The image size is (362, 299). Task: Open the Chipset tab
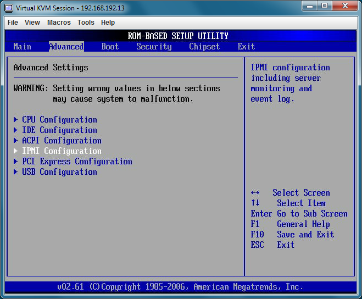(204, 47)
